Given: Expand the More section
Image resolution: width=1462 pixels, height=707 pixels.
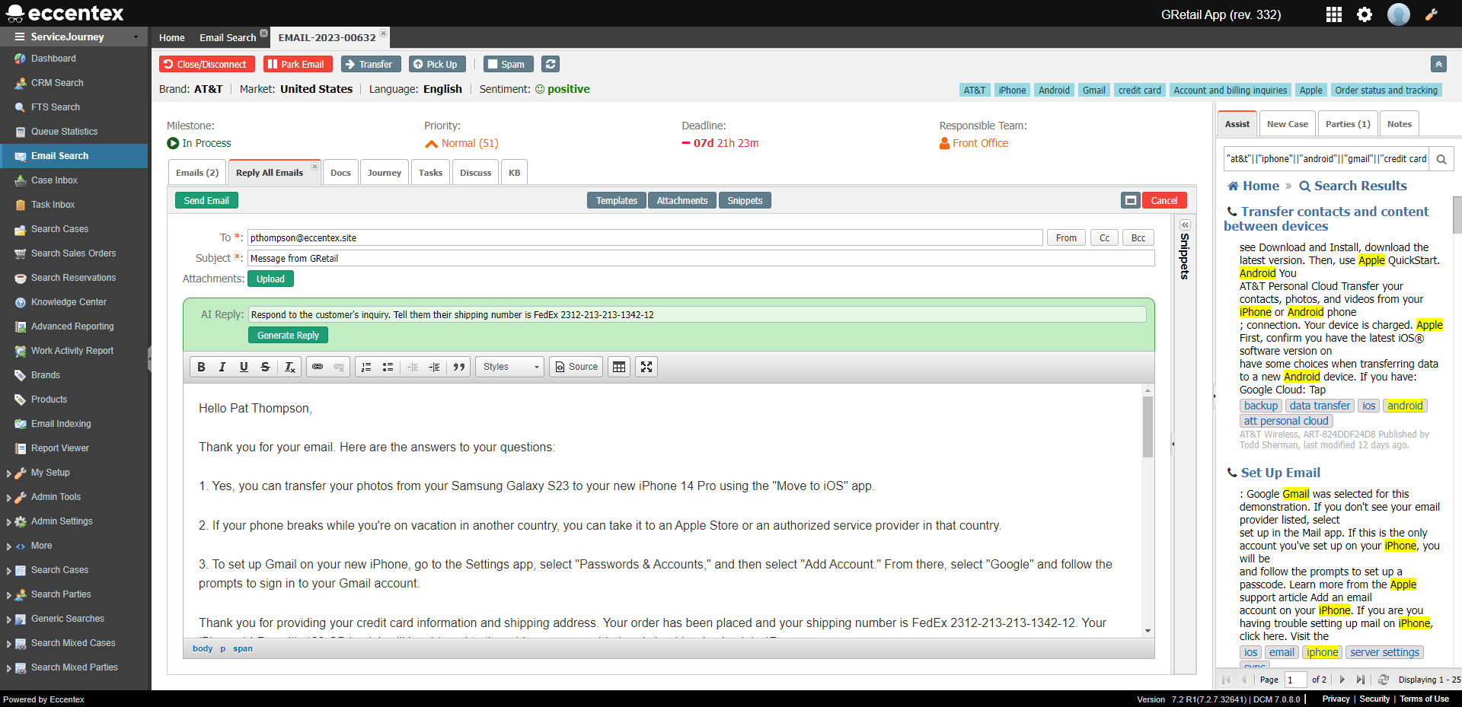Looking at the screenshot, I should 8,546.
